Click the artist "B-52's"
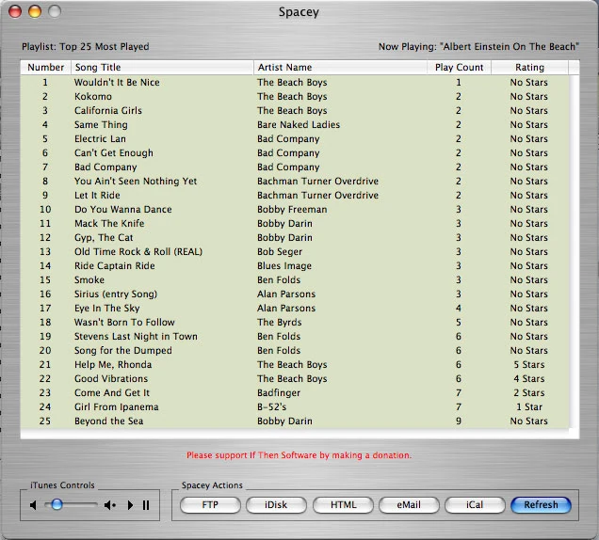Image resolution: width=599 pixels, height=540 pixels. [271, 407]
